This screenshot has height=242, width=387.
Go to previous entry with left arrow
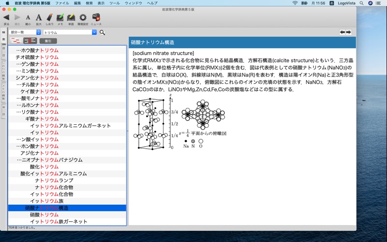pos(342,32)
